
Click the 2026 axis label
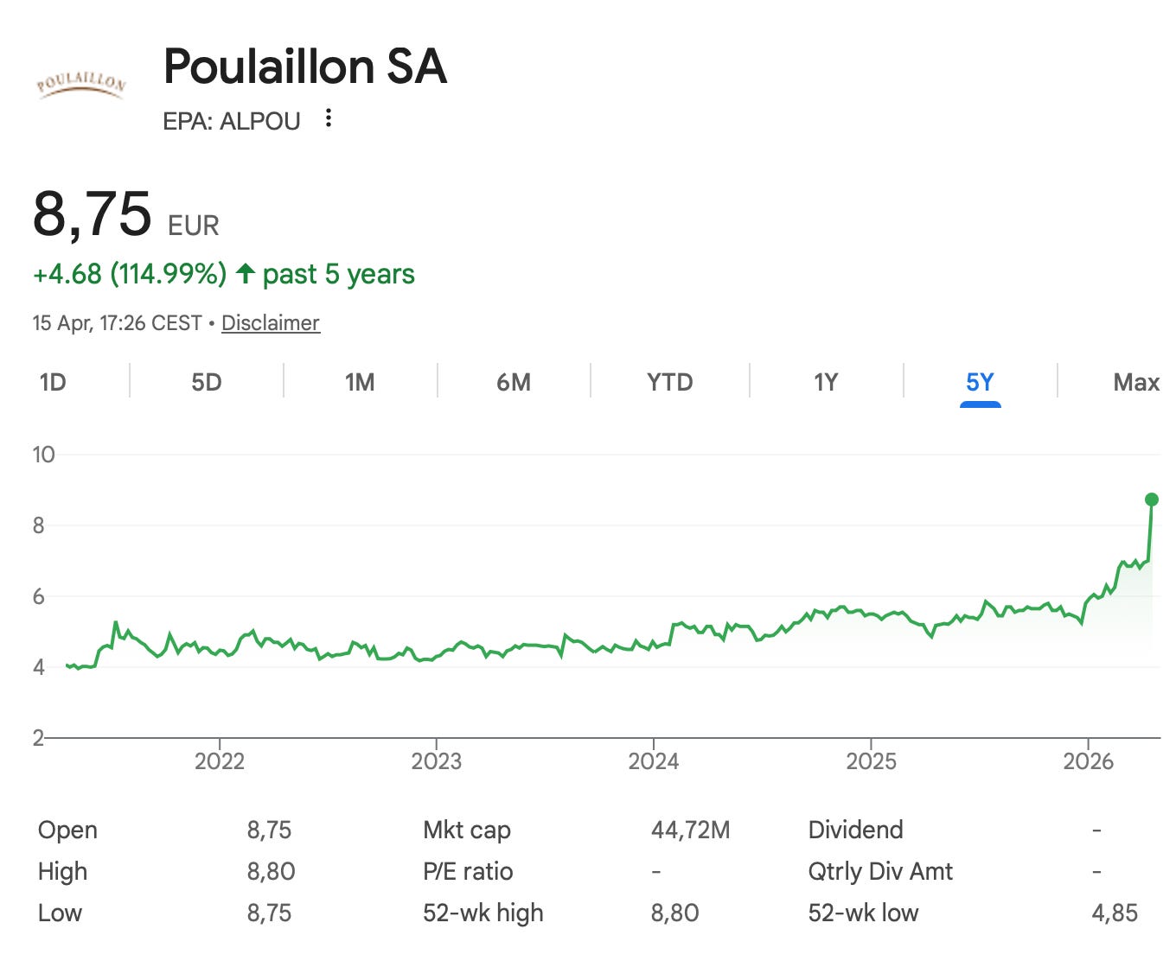1088,761
